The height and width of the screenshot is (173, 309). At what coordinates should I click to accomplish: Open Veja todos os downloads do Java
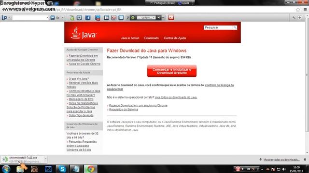tap(176, 97)
